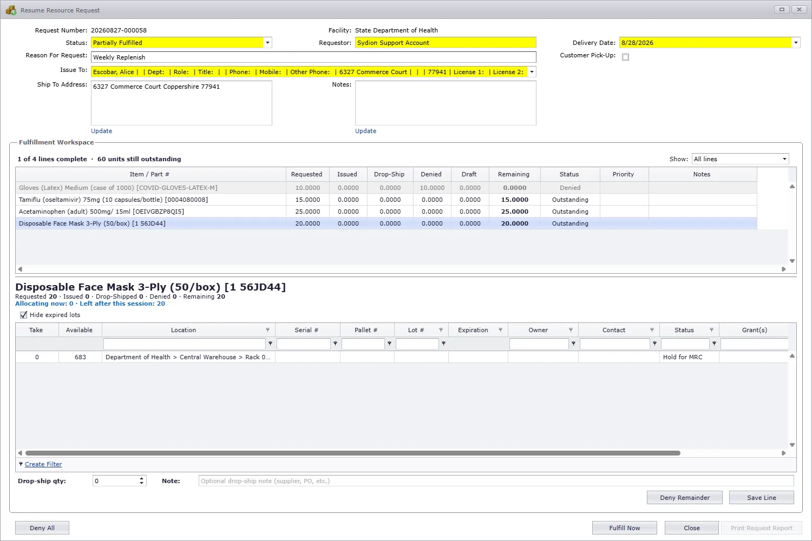Click Update link under Ship To Address
The image size is (812, 541).
coord(102,131)
